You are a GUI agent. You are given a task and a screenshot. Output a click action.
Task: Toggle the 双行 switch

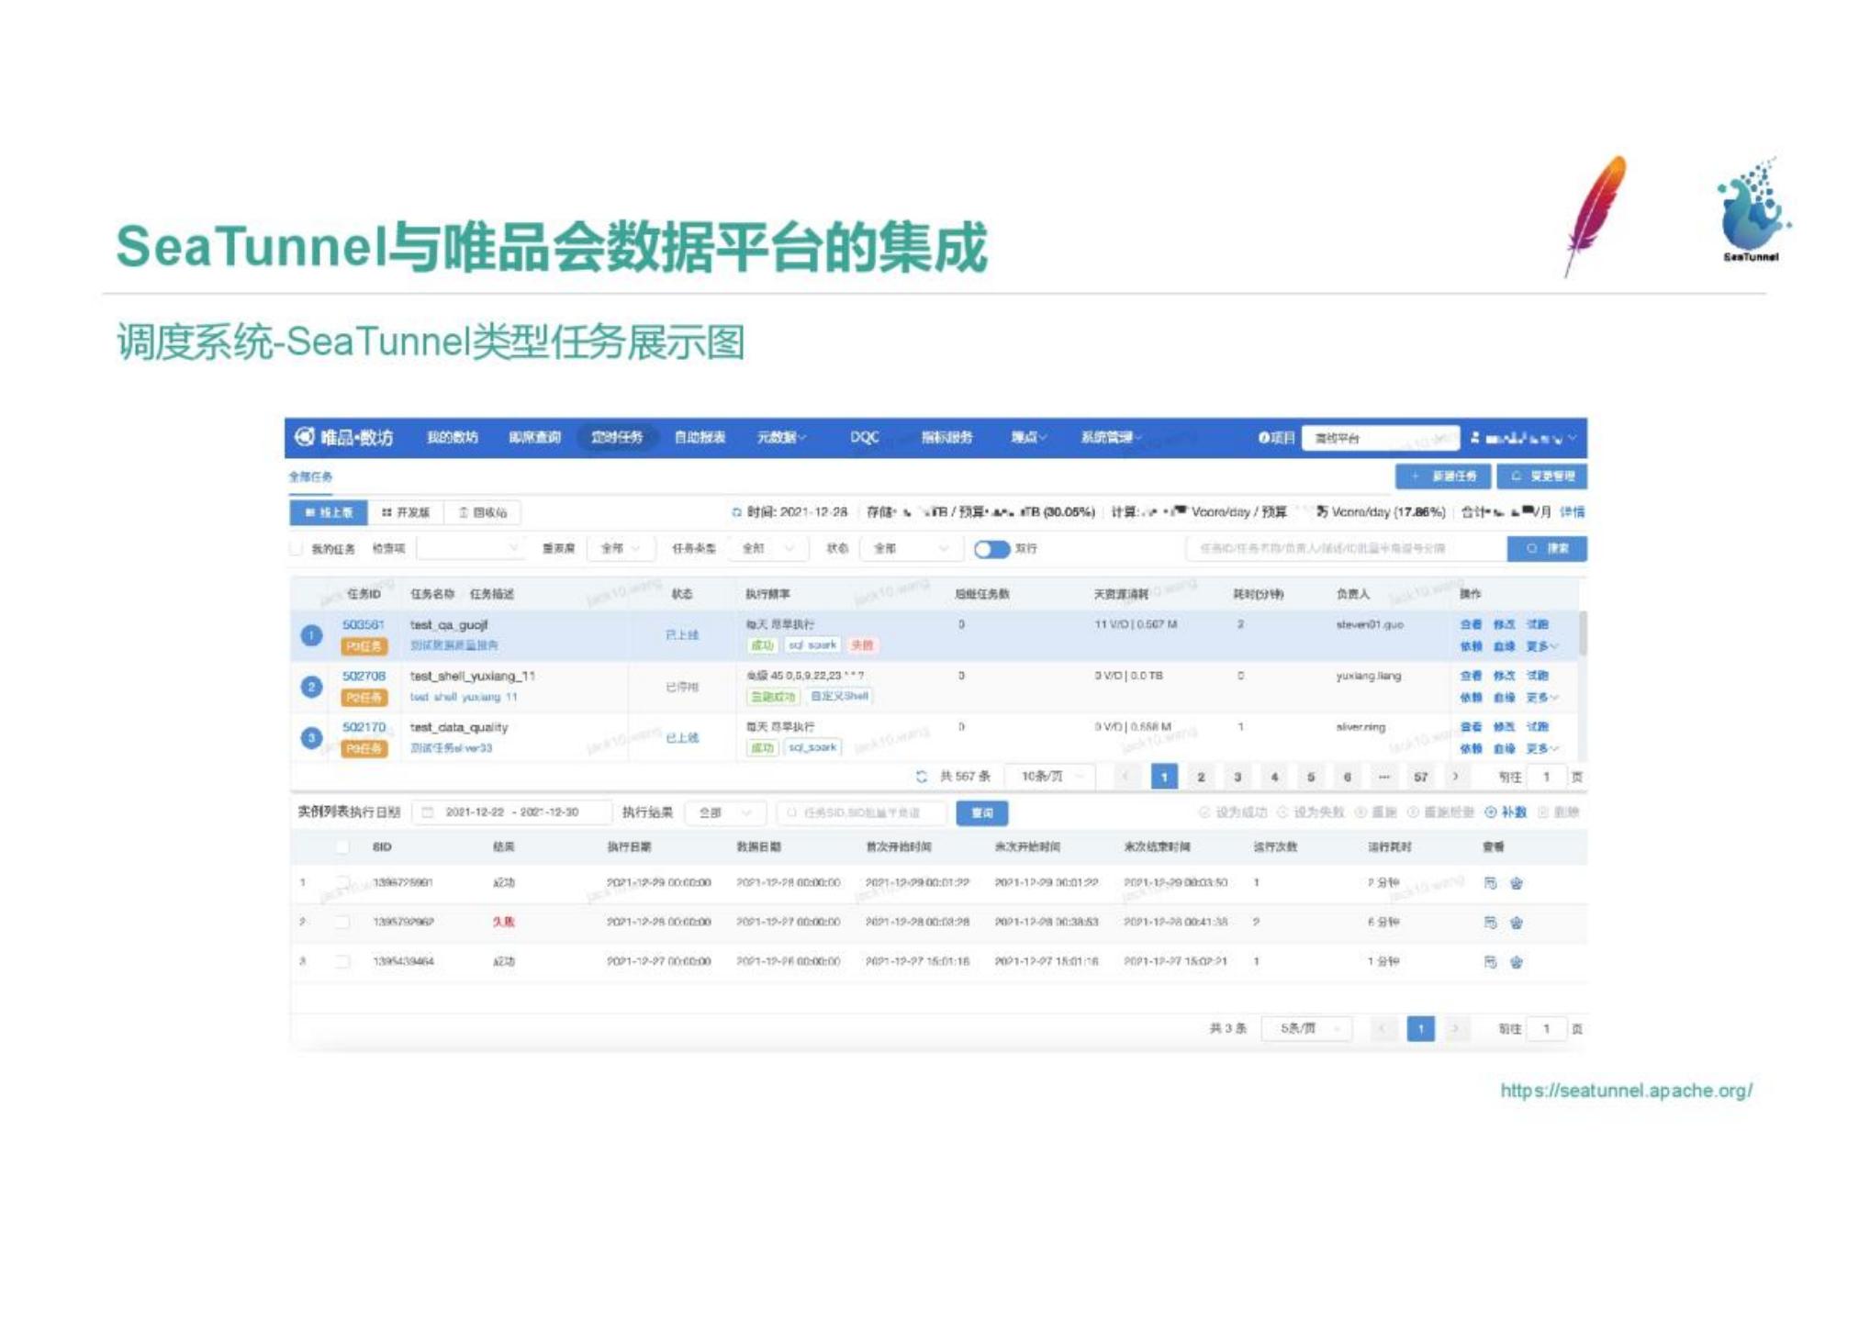coord(991,549)
